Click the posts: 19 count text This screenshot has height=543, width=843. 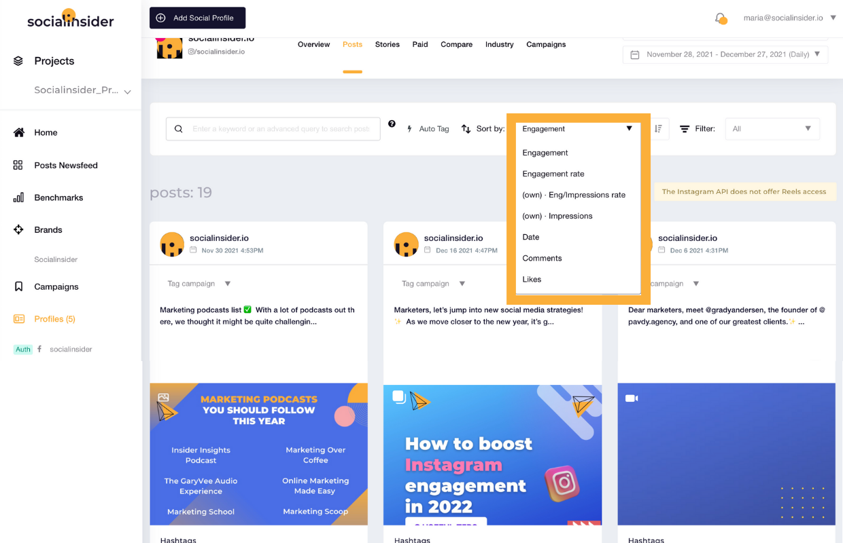pyautogui.click(x=181, y=193)
